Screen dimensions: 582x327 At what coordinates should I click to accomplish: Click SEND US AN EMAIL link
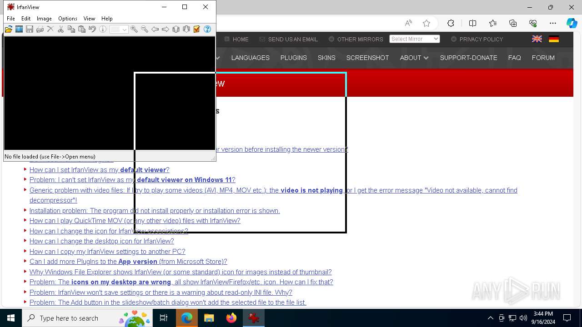pos(293,39)
